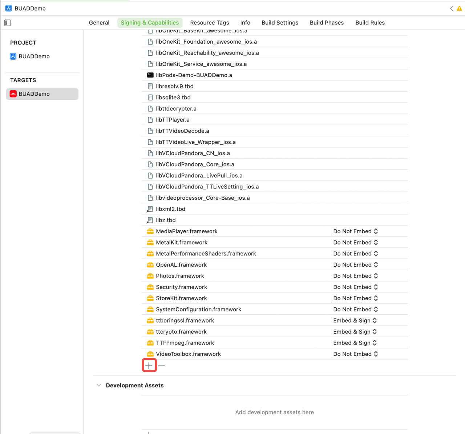Click the ttboringssl.framework toolbox icon
Image resolution: width=465 pixels, height=434 pixels.
click(x=150, y=320)
